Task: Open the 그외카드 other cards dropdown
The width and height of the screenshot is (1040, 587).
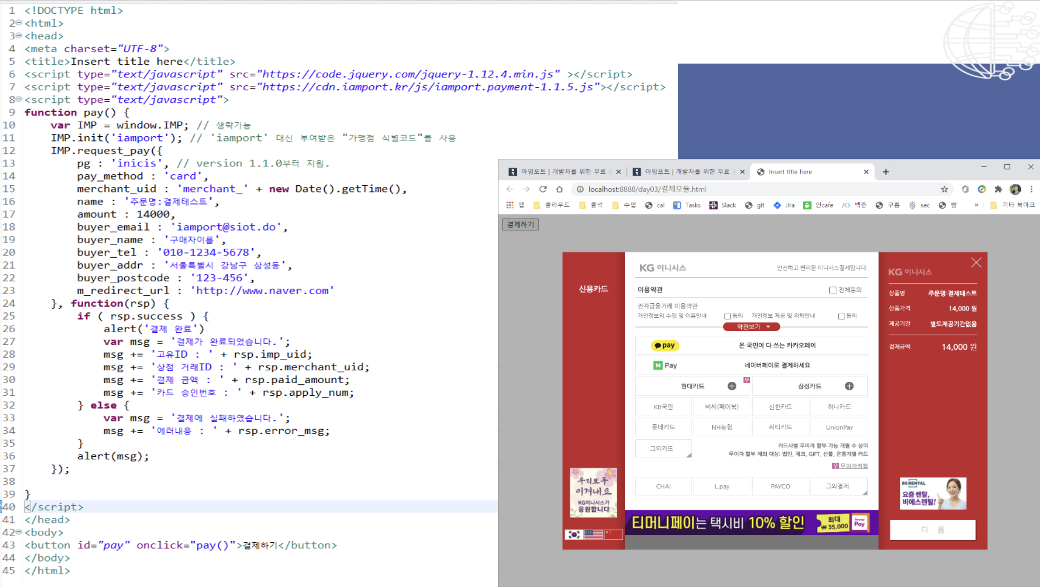Action: click(x=664, y=448)
